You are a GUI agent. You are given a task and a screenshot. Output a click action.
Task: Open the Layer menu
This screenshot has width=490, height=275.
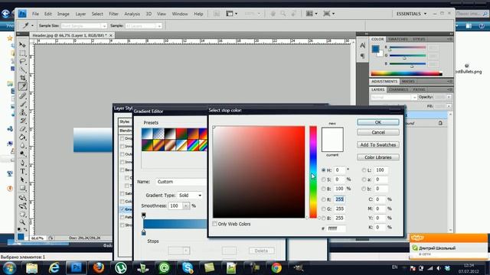(x=80, y=14)
